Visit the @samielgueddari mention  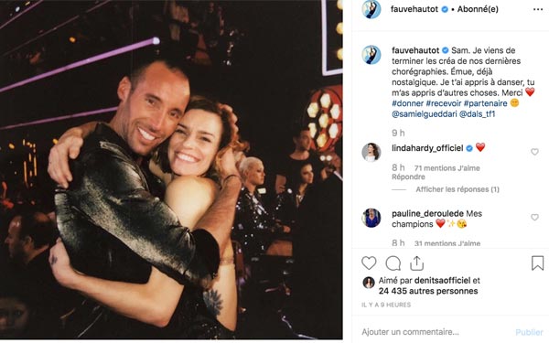tap(424, 114)
